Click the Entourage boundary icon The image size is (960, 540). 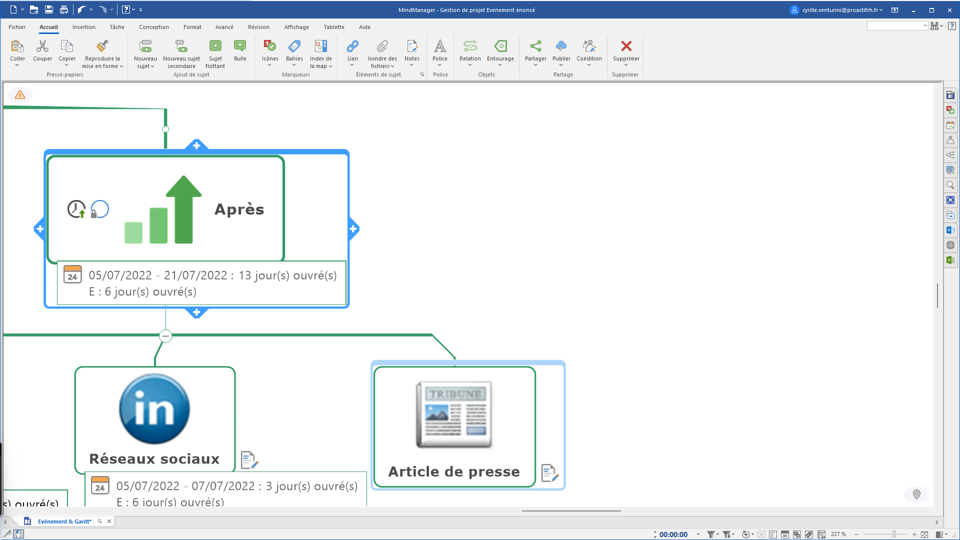click(500, 46)
